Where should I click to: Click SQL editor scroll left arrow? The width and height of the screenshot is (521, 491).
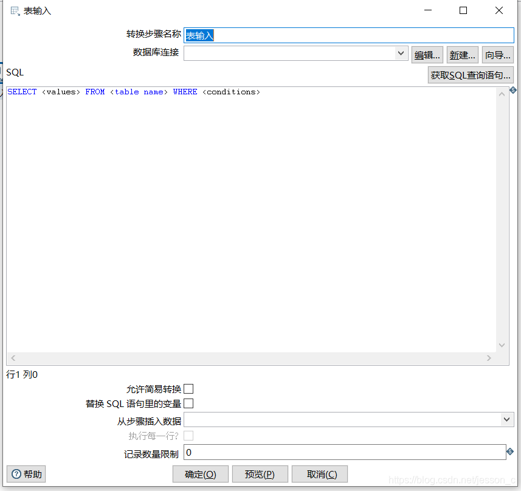tap(13, 358)
